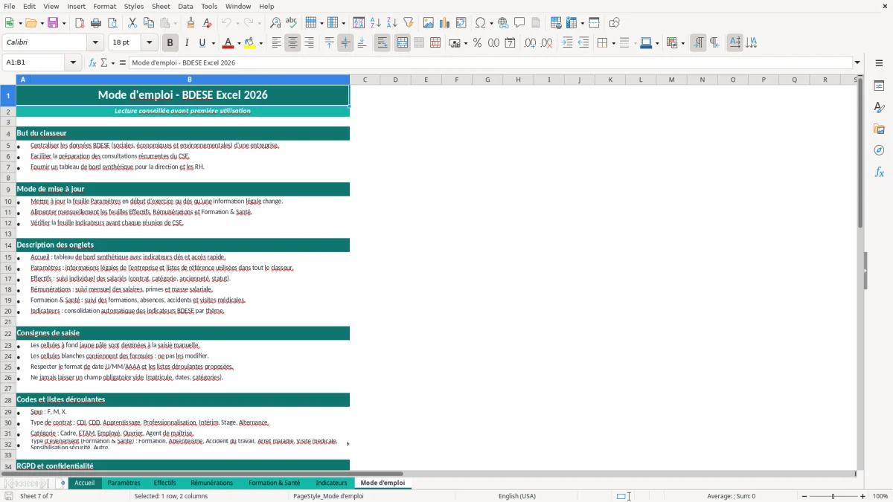Insert Image icon in toolbar
Image resolution: width=893 pixels, height=502 pixels.
pyautogui.click(x=429, y=23)
